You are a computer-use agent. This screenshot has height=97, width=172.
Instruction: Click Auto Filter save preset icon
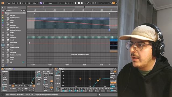(52, 69)
